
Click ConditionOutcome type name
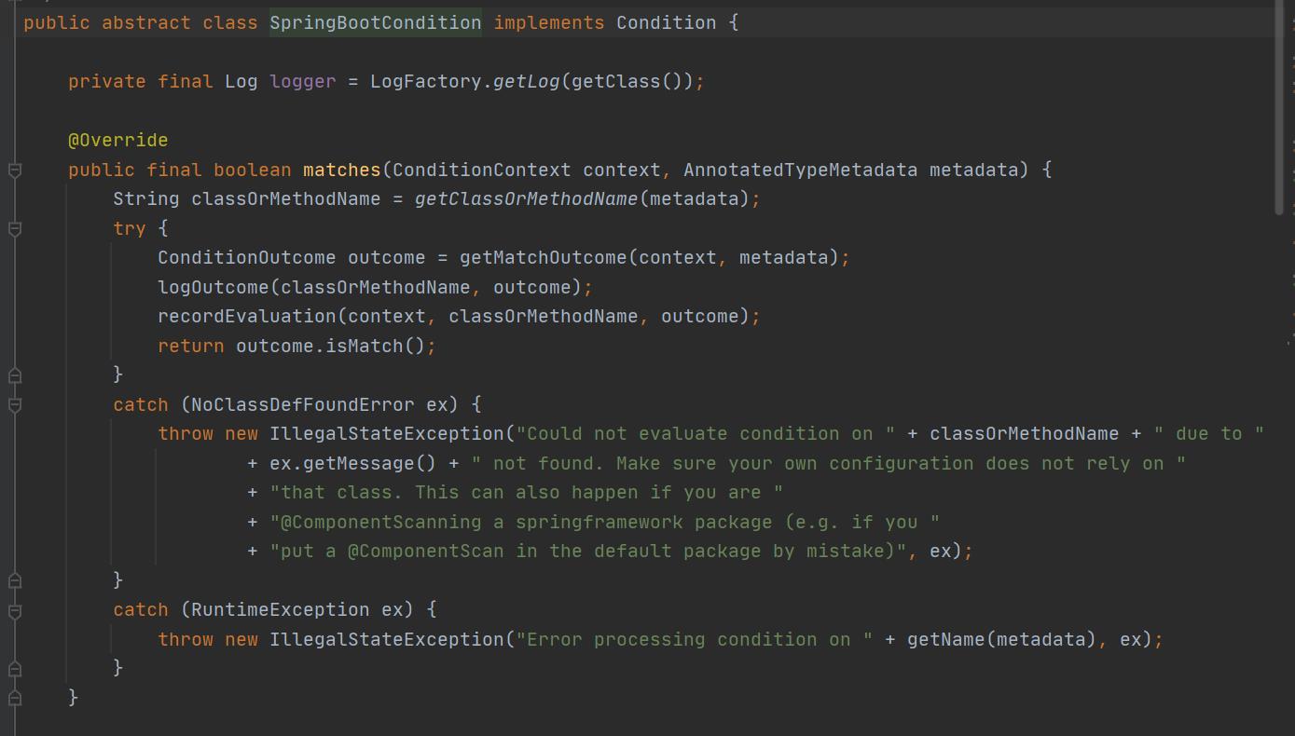pos(247,257)
